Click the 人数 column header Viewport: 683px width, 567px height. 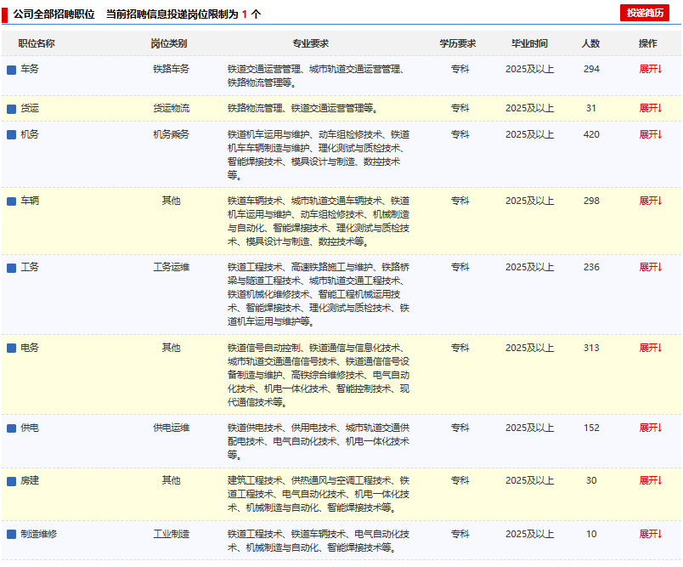590,43
